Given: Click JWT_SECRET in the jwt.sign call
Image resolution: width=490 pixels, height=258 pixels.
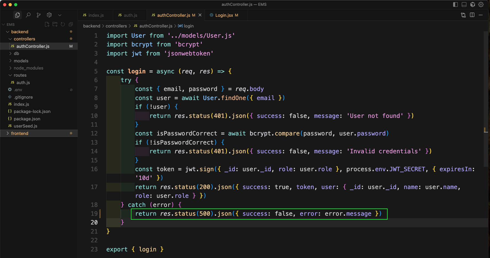Looking at the screenshot, I should click(x=407, y=169).
